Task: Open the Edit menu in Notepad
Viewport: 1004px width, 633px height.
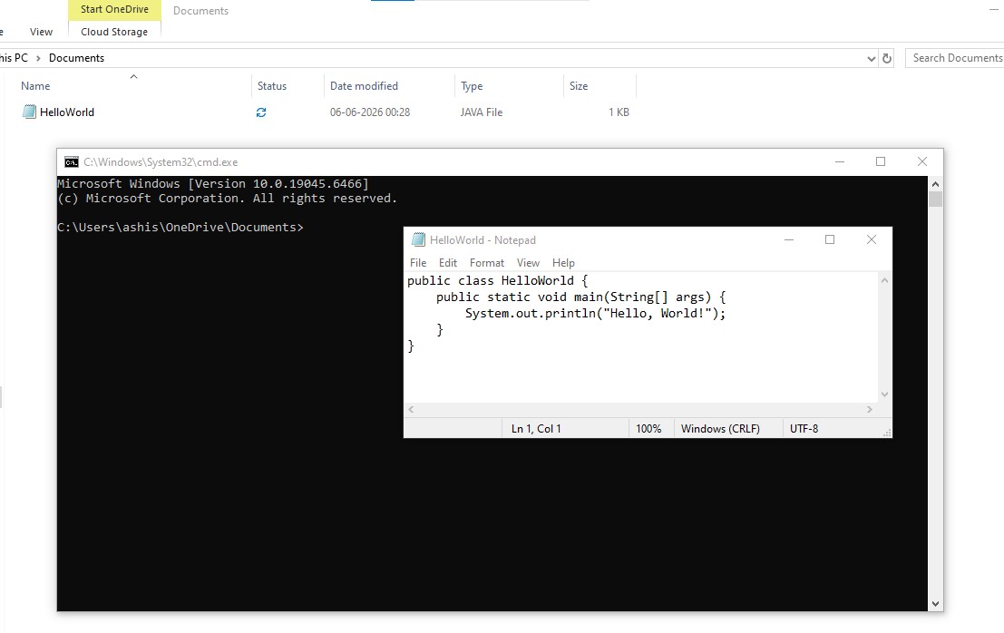Action: point(447,262)
